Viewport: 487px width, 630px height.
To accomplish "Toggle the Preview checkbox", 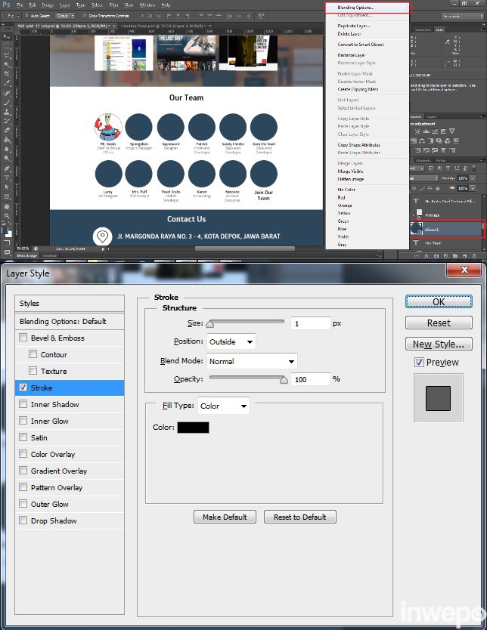I will [x=419, y=362].
